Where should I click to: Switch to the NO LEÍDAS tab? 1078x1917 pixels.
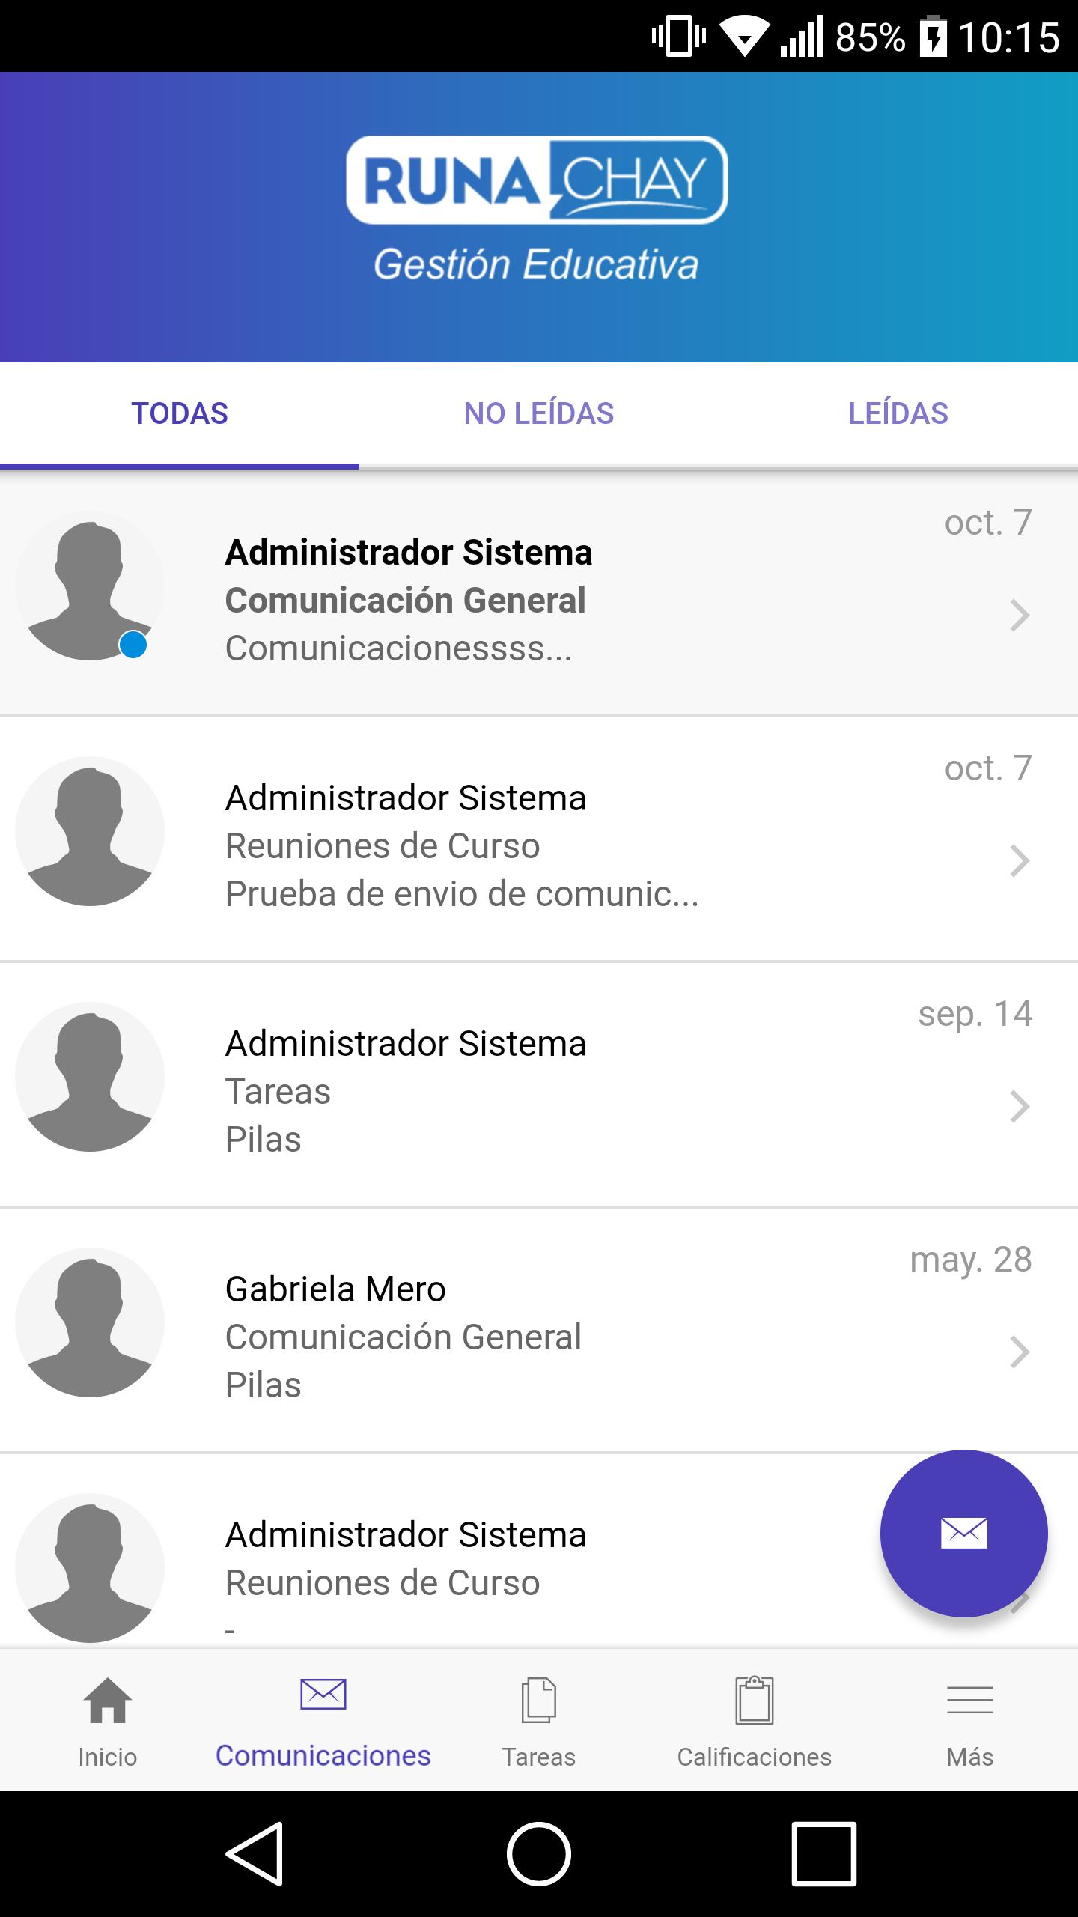tap(539, 413)
